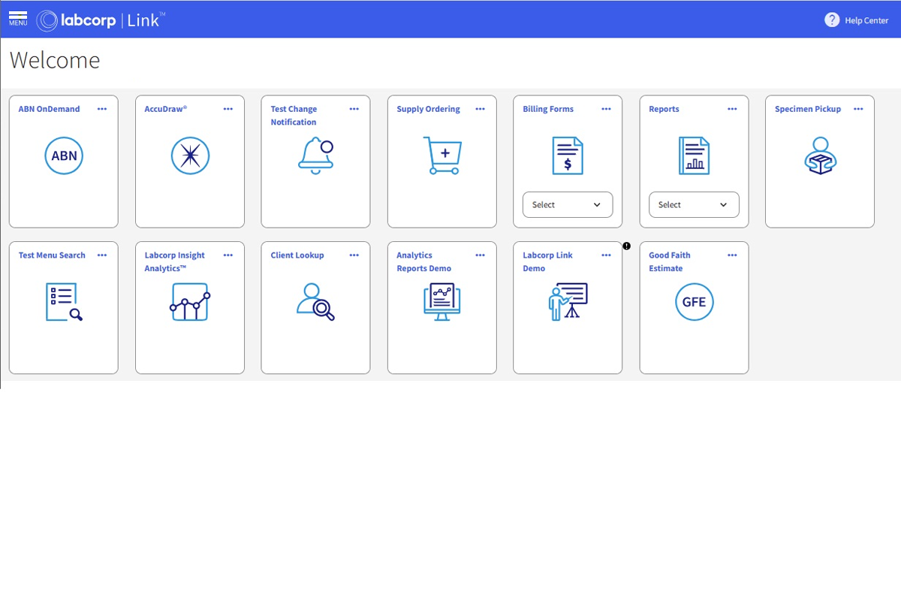Open the ABN OnDemand app icon
Viewport: 901px width, 601px height.
[x=64, y=156]
